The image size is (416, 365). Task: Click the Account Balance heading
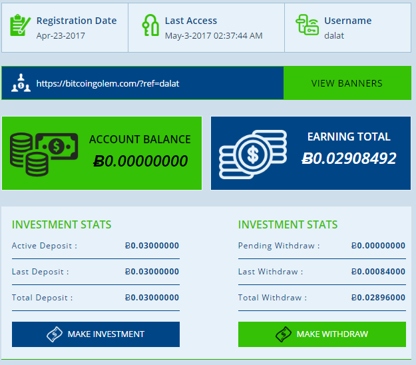(x=140, y=139)
